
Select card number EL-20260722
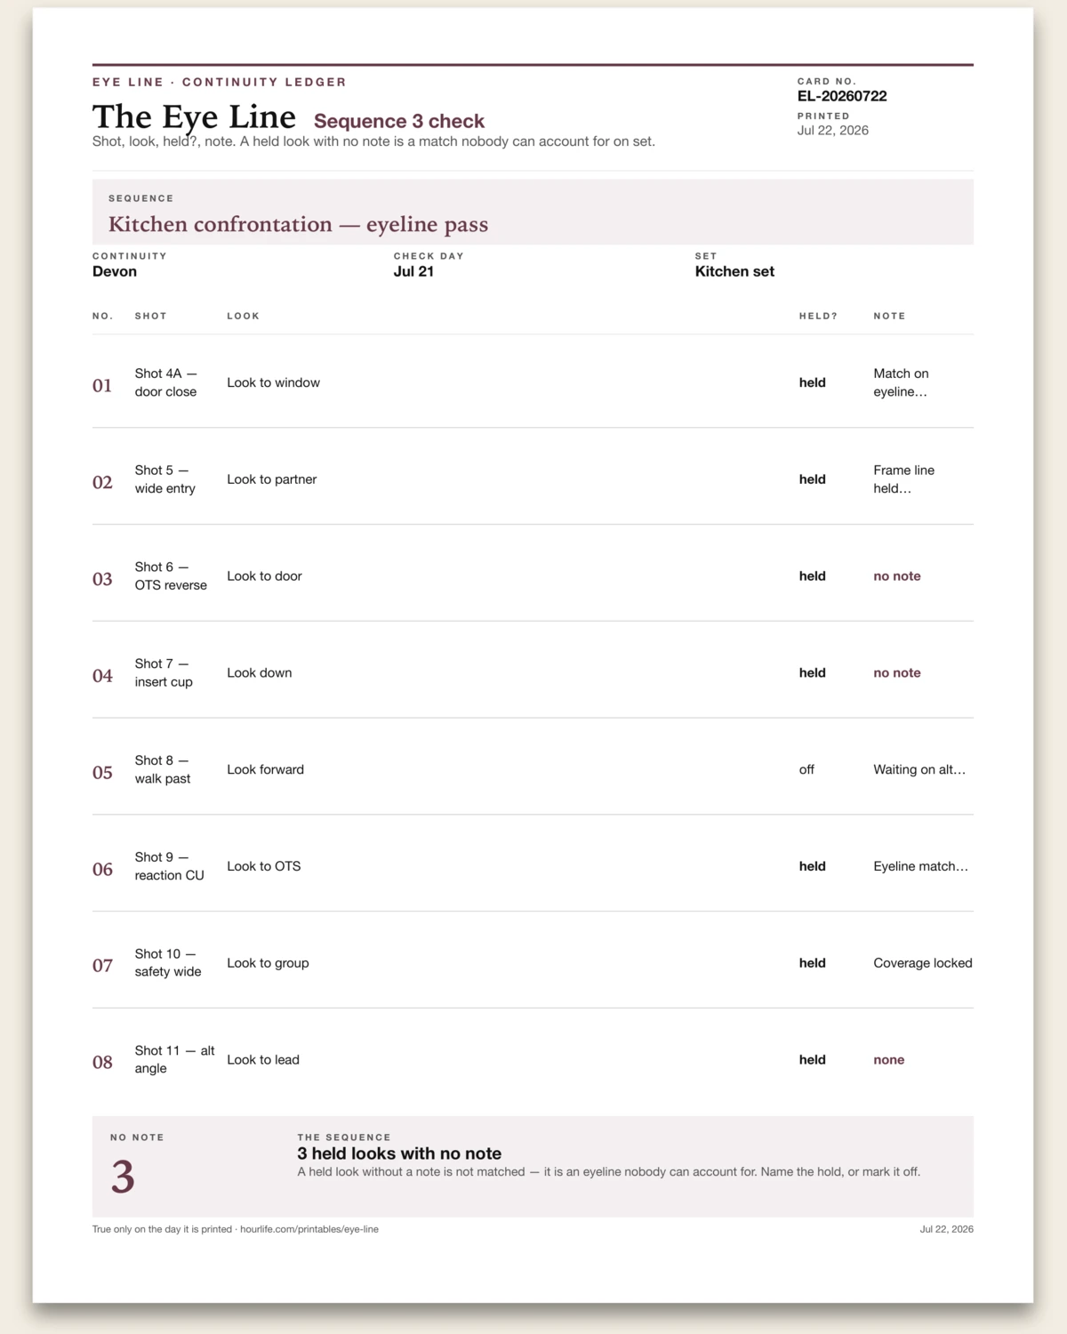[842, 96]
